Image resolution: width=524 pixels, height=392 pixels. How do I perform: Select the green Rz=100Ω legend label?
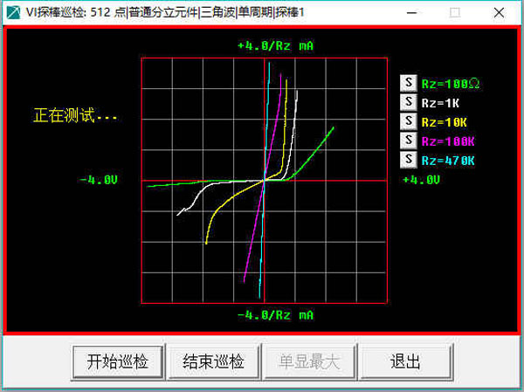click(451, 84)
